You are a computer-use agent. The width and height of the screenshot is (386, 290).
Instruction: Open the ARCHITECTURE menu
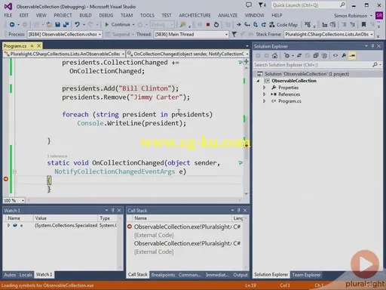(x=195, y=15)
